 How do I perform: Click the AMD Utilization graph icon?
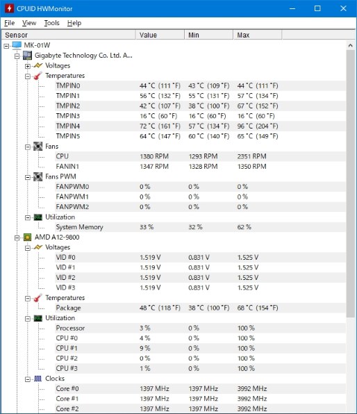click(x=38, y=318)
